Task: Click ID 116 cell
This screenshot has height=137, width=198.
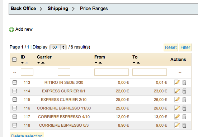Action: pyautogui.click(x=27, y=108)
